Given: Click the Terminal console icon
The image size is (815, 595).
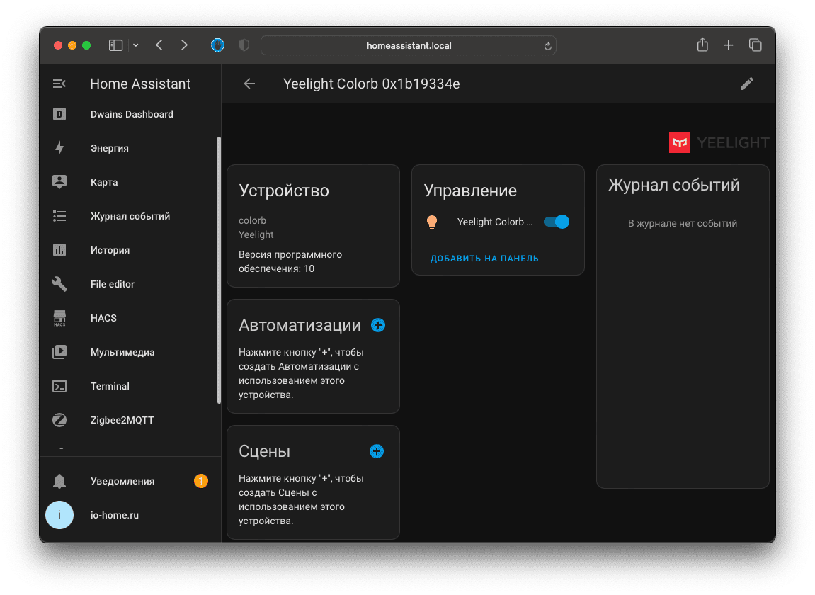Looking at the screenshot, I should pos(59,386).
